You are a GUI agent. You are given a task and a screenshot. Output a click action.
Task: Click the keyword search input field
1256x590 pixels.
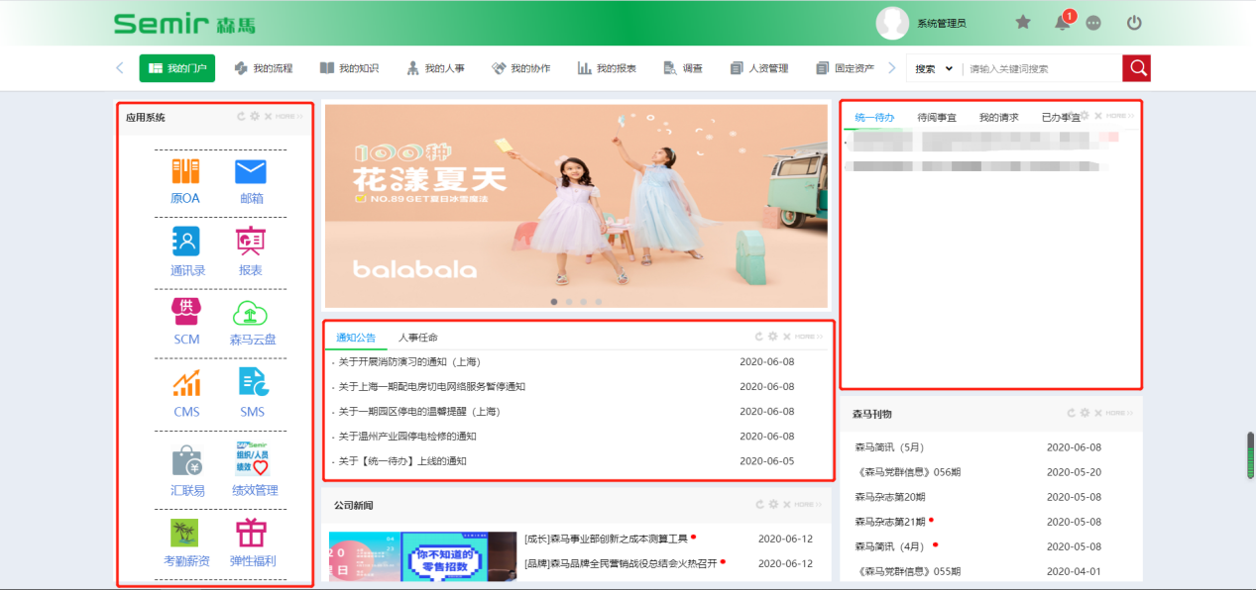pos(1042,68)
